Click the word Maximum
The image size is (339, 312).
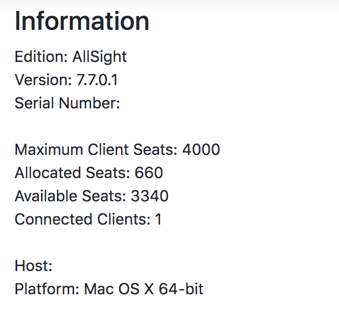[x=49, y=149]
